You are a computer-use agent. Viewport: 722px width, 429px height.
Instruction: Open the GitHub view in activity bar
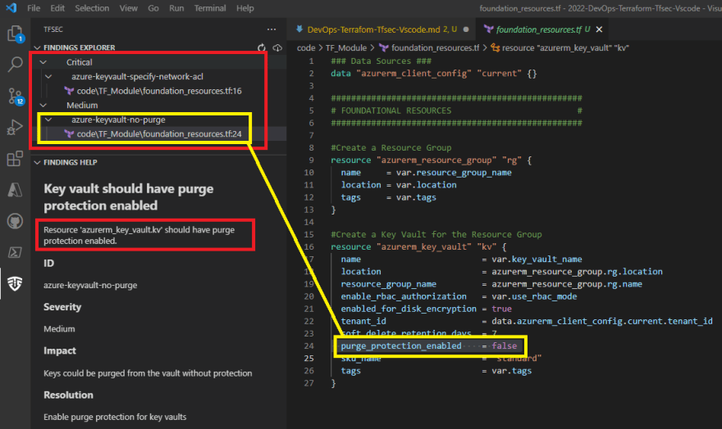[15, 221]
